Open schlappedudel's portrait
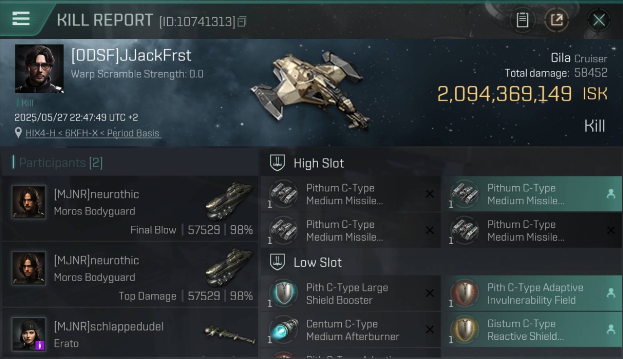 [x=29, y=334]
